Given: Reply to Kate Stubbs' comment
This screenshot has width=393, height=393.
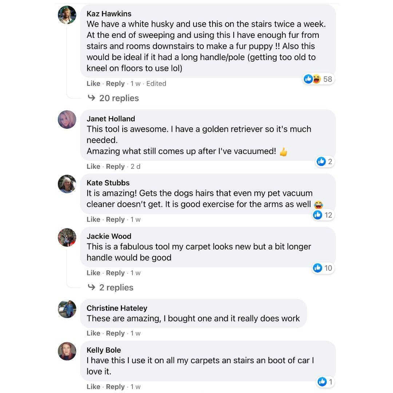Looking at the screenshot, I should 115,220.
